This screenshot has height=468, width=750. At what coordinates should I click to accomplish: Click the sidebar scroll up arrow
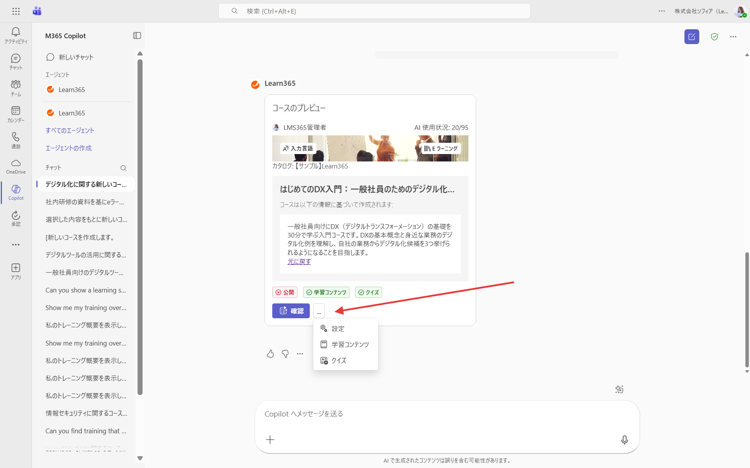coord(140,54)
